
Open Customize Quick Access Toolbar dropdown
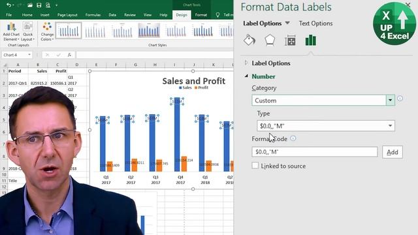57,5
